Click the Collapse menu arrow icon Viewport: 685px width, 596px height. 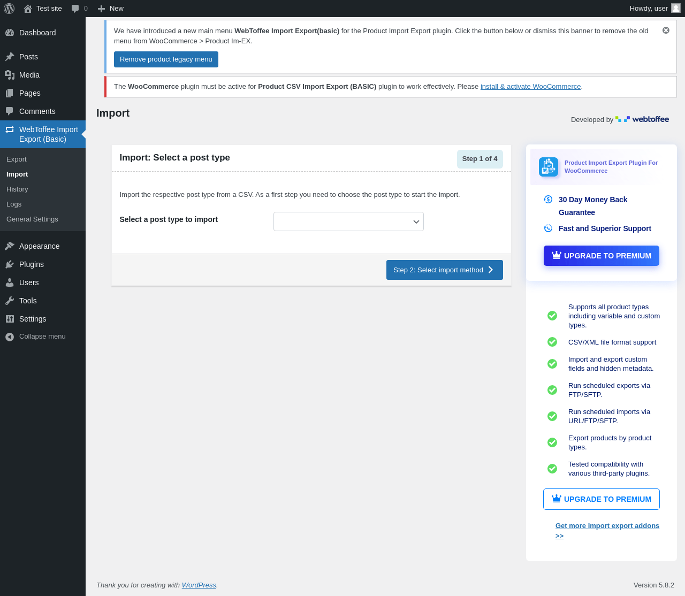coord(10,337)
